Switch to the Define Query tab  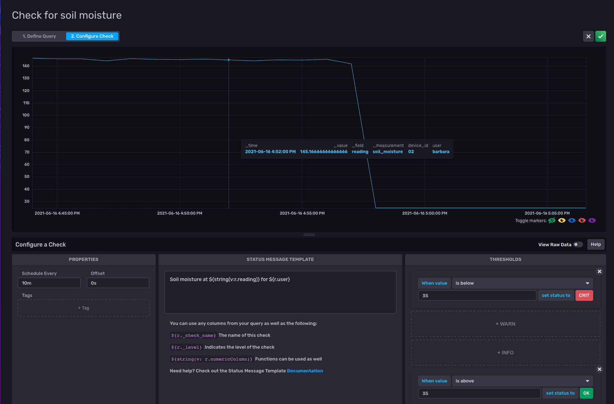click(39, 36)
